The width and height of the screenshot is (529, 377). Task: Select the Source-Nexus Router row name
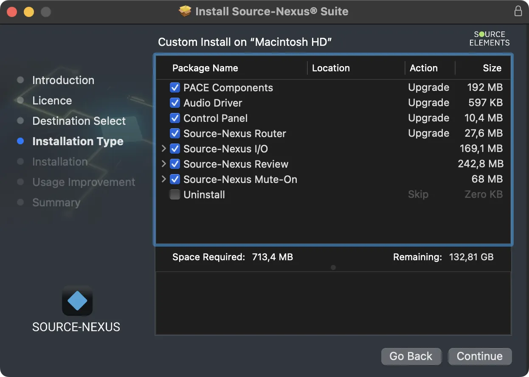(235, 134)
